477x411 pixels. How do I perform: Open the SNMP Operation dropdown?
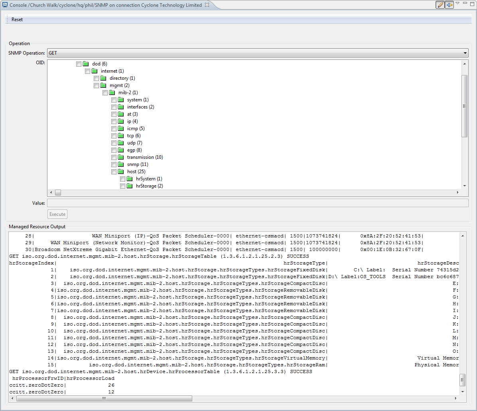click(258, 53)
